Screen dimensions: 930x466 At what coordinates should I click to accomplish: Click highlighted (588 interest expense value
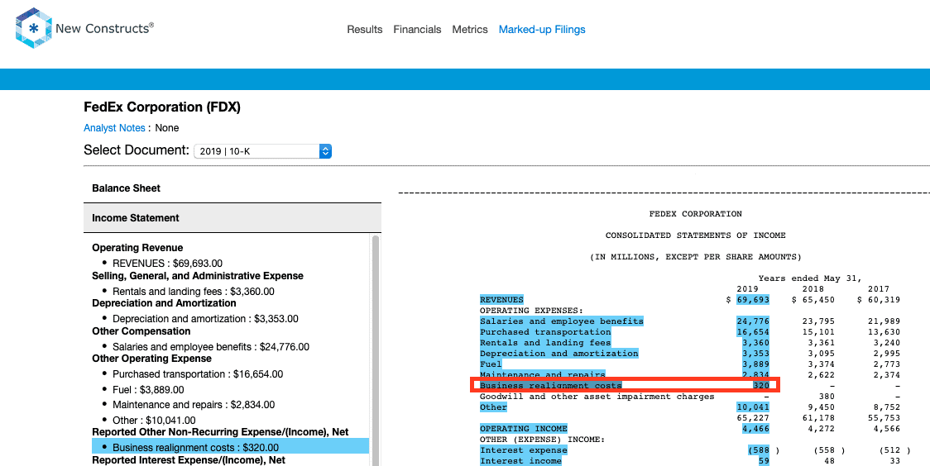760,450
